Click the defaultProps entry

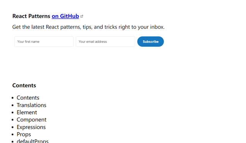click(32, 141)
